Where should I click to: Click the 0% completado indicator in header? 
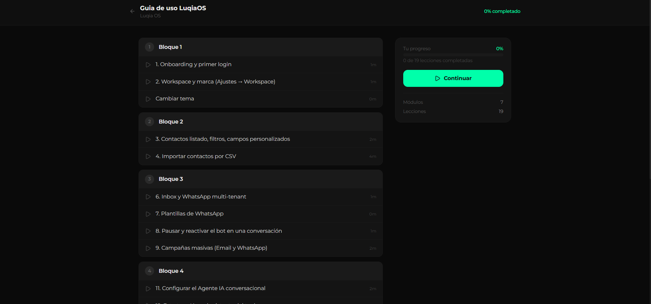click(x=502, y=11)
